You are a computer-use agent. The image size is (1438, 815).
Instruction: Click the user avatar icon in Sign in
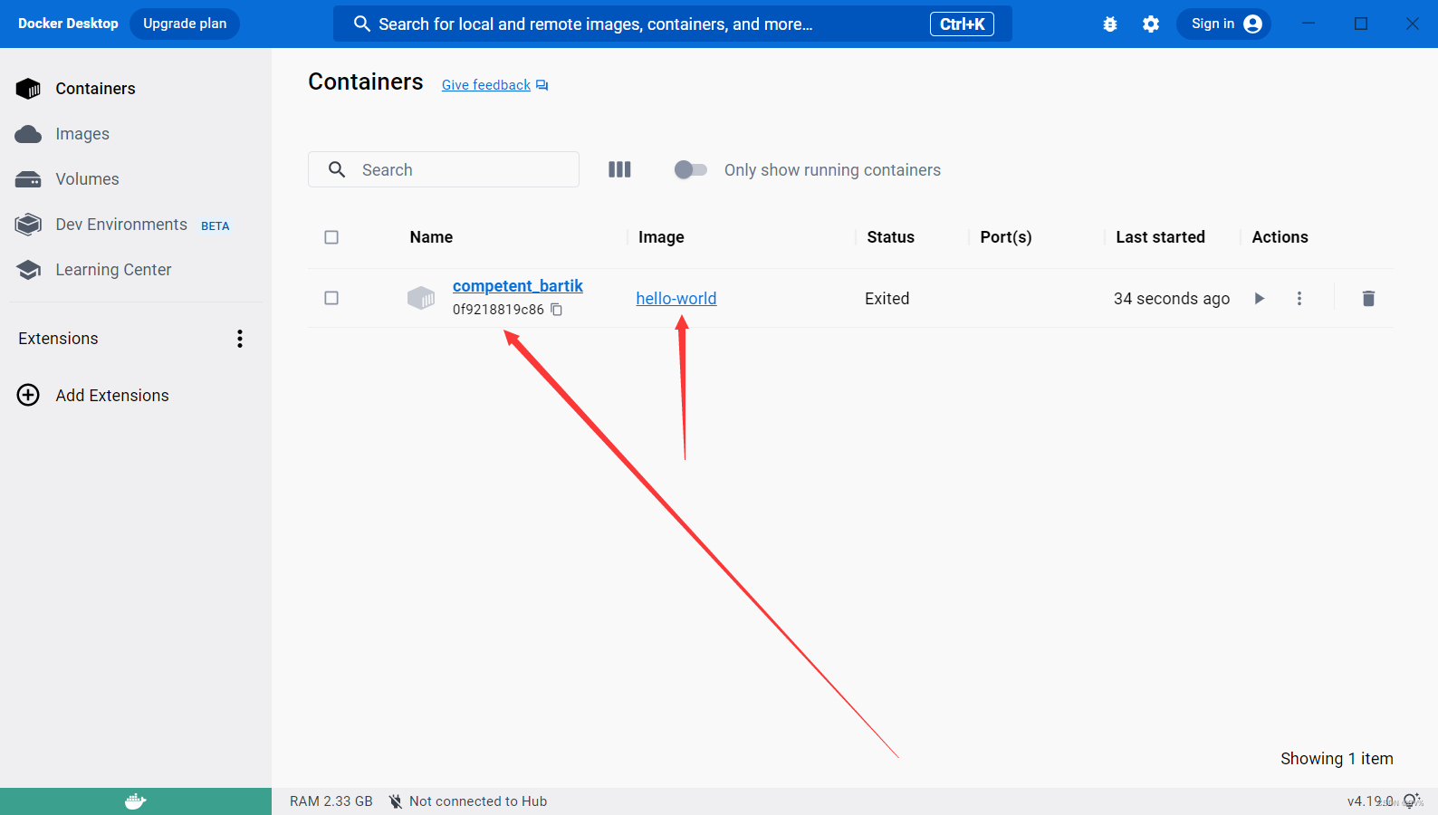pos(1253,24)
